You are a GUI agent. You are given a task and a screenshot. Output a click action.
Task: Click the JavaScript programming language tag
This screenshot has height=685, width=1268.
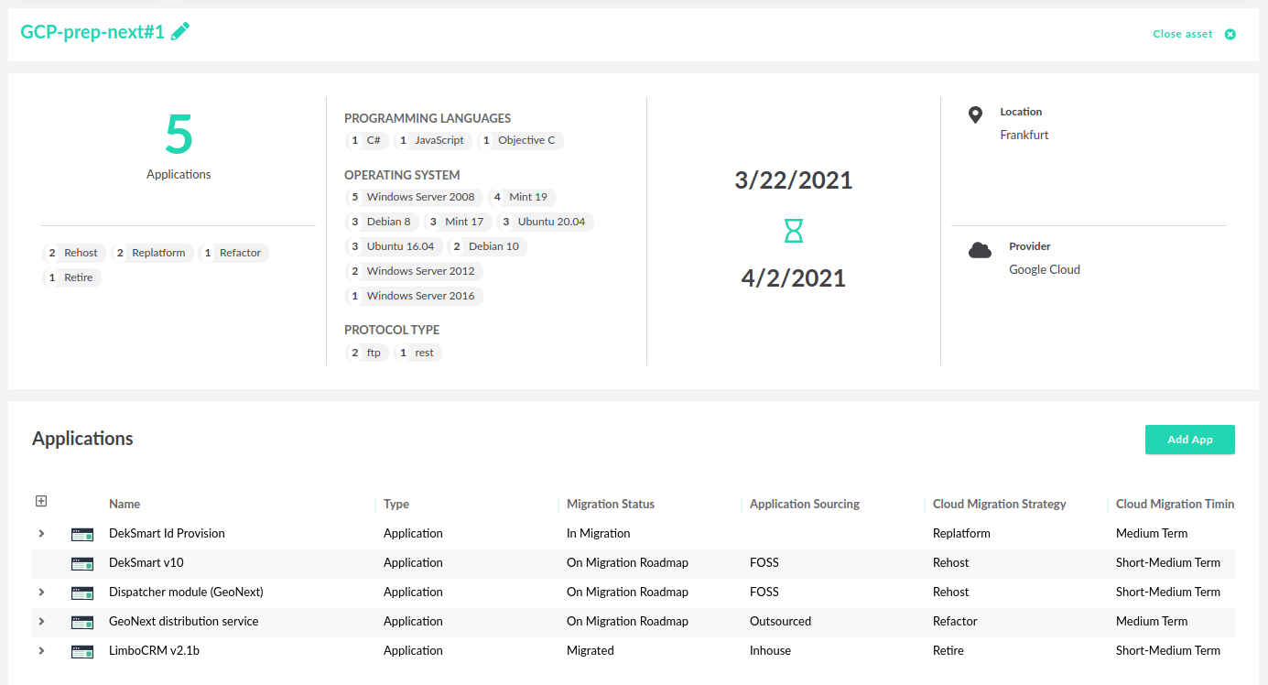pyautogui.click(x=433, y=140)
